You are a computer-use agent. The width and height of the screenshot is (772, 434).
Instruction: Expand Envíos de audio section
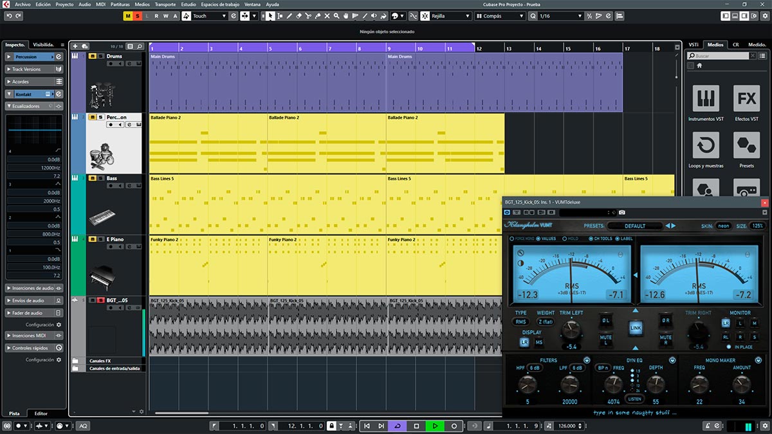click(x=33, y=300)
